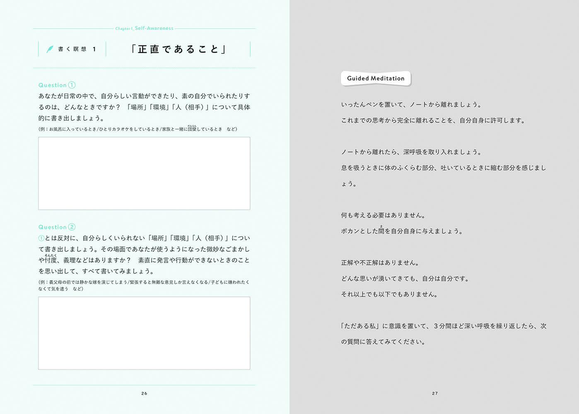Click the circled 2 beside the second Question label
Viewport: 579px width, 414px height.
point(72,227)
